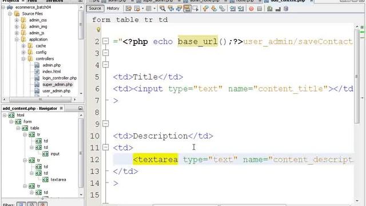Collapse the Source Files node
Image resolution: width=366 pixels, height=206 pixels.
pyautogui.click(x=10, y=14)
